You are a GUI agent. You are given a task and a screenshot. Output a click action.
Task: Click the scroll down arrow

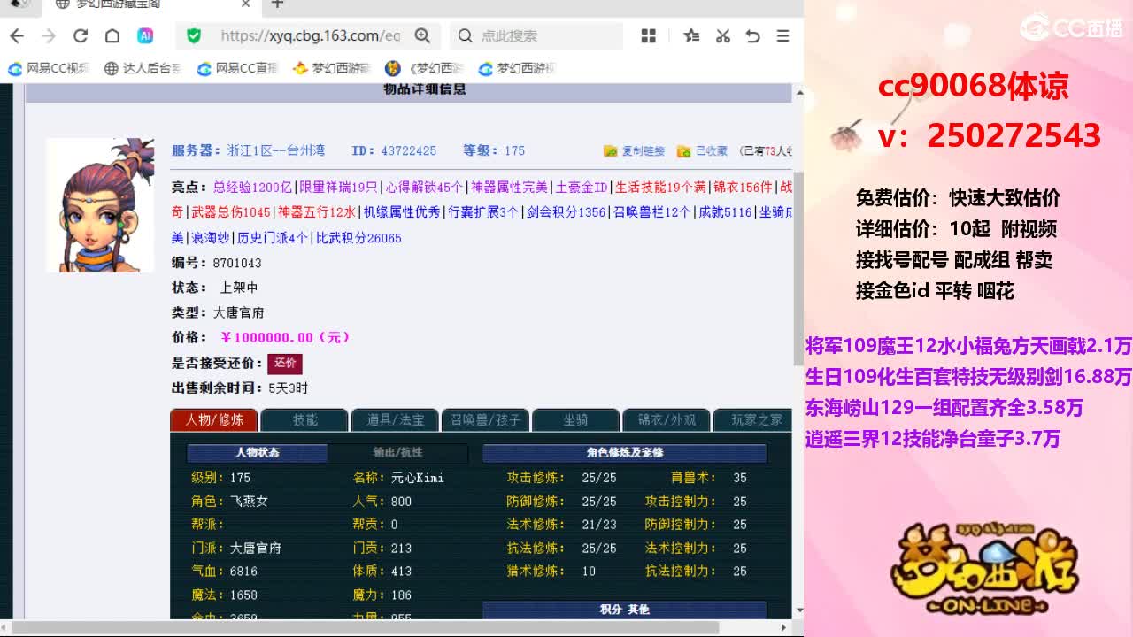coord(798,610)
